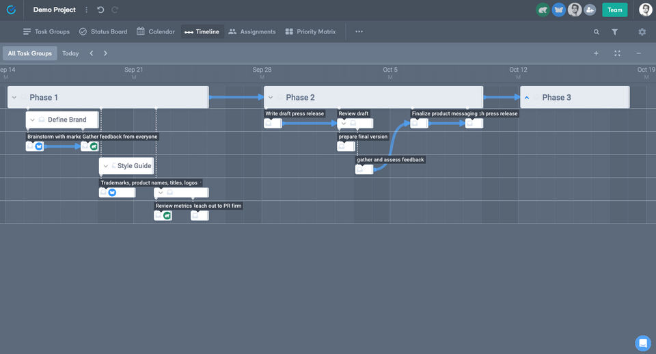
Task: Add a new team member icon
Action: tap(590, 10)
